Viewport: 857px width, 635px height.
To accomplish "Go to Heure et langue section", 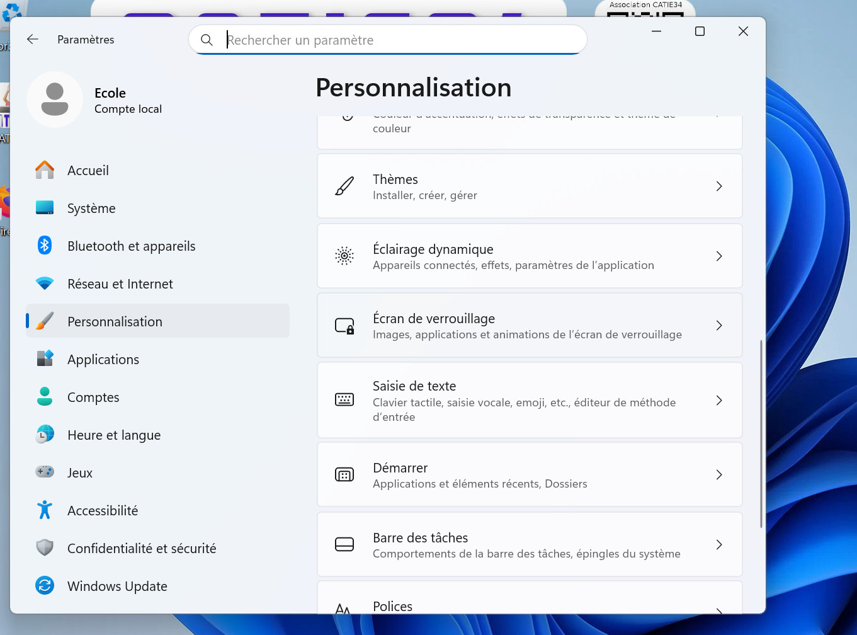I will 114,435.
